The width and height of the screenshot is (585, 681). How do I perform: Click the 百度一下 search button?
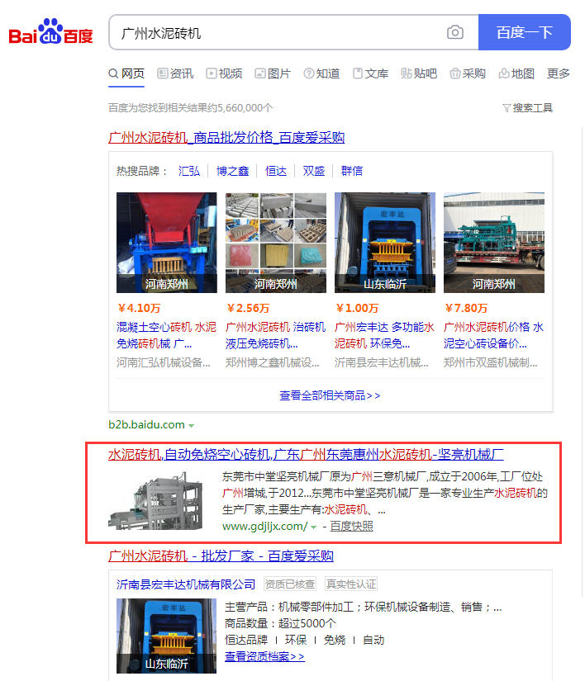coord(524,33)
